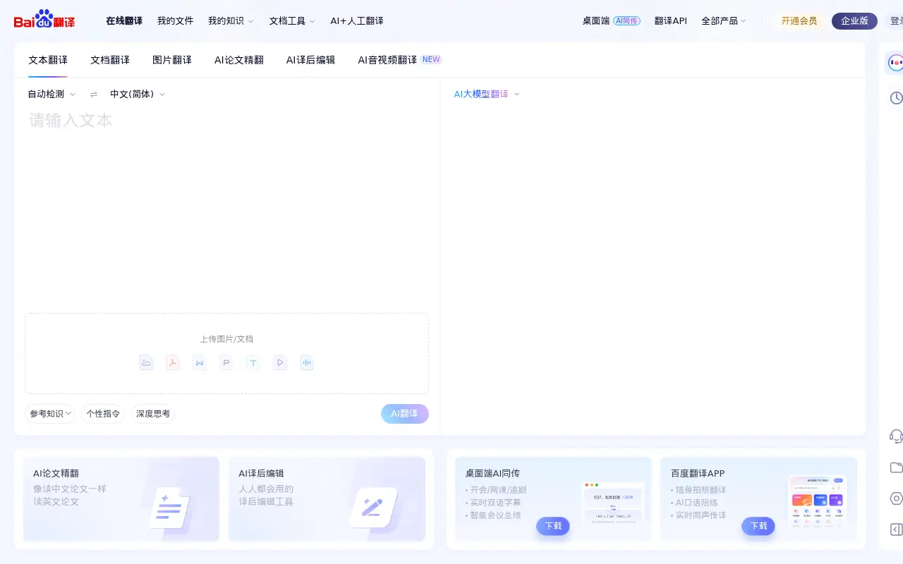Expand the 中文(简体) target language dropdown
This screenshot has height=564, width=903.
[133, 94]
